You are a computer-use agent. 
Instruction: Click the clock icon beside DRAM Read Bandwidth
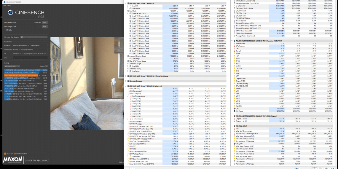click(x=234, y=31)
